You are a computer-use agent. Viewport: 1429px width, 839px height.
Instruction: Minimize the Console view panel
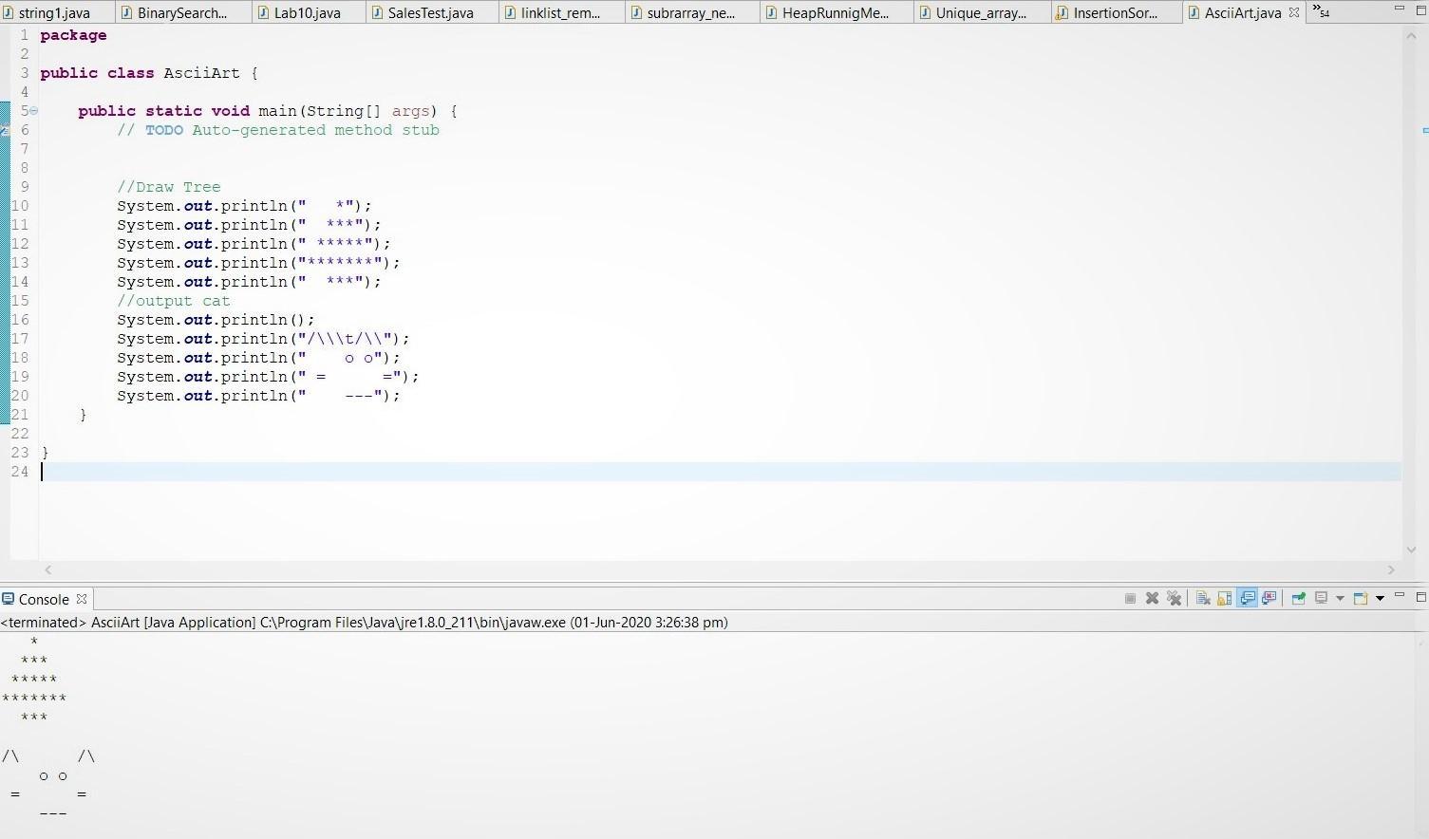(1400, 596)
